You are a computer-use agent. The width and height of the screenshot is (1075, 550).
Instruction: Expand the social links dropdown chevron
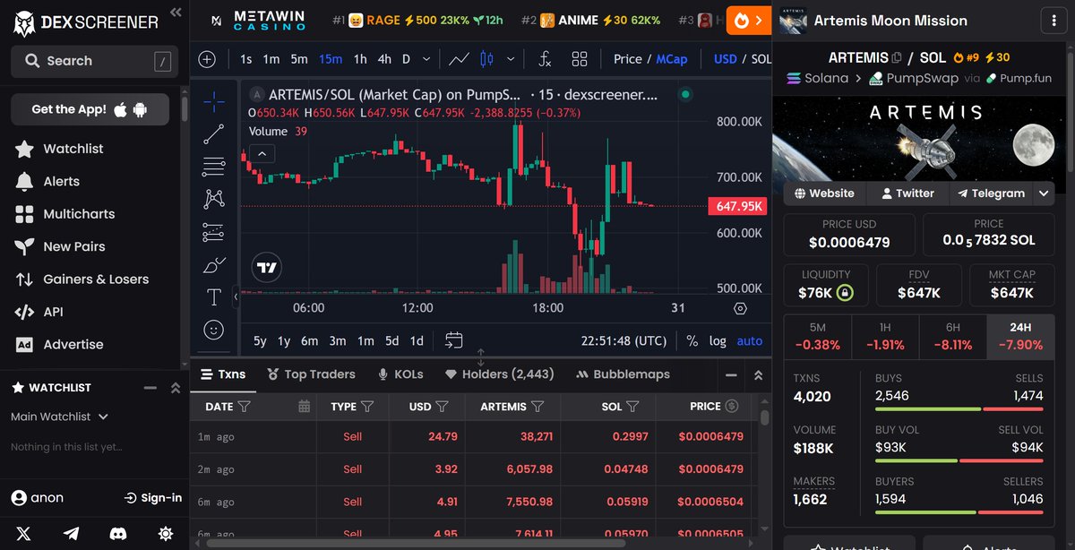click(x=1044, y=193)
